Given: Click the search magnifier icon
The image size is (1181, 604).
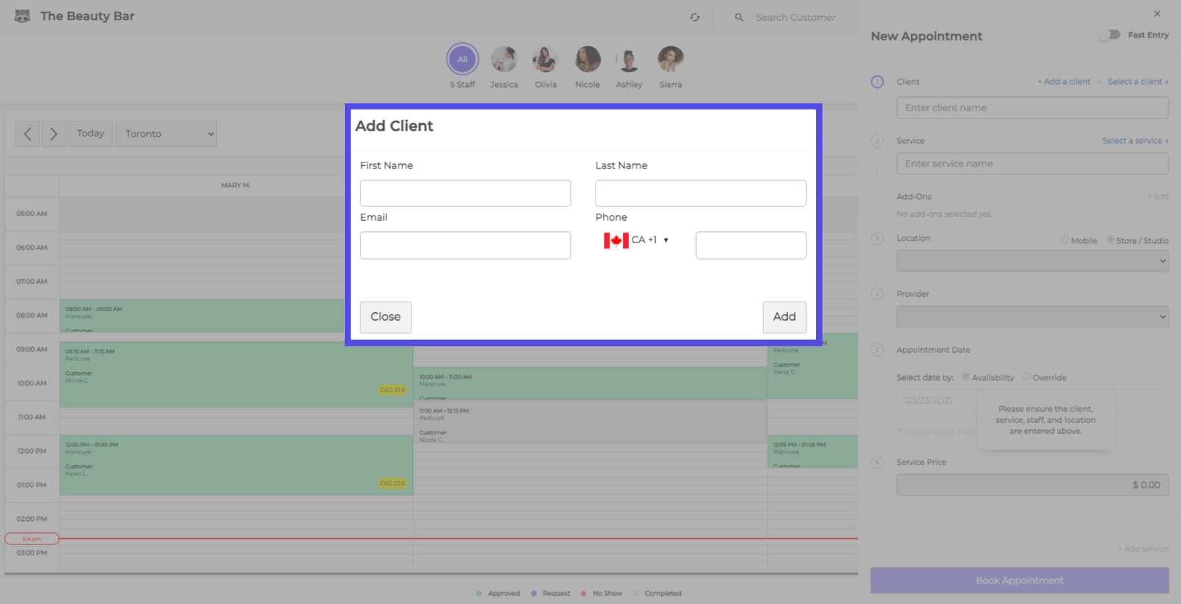Looking at the screenshot, I should point(739,18).
